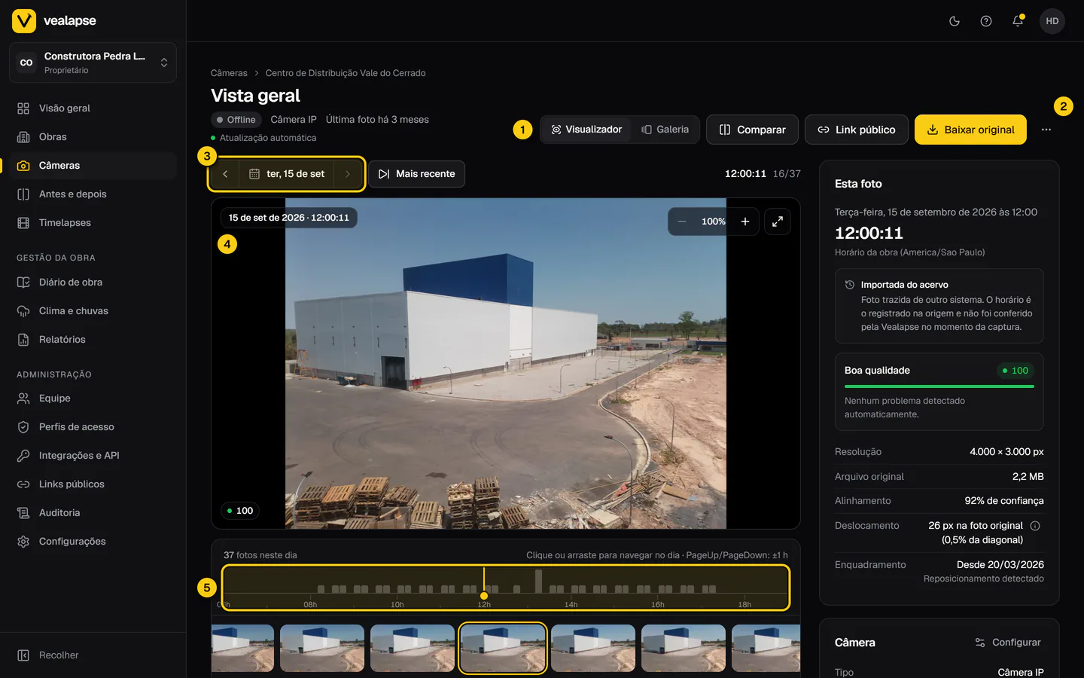Open Clima e chuvas page
Viewport: 1084px width, 678px height.
93,311
